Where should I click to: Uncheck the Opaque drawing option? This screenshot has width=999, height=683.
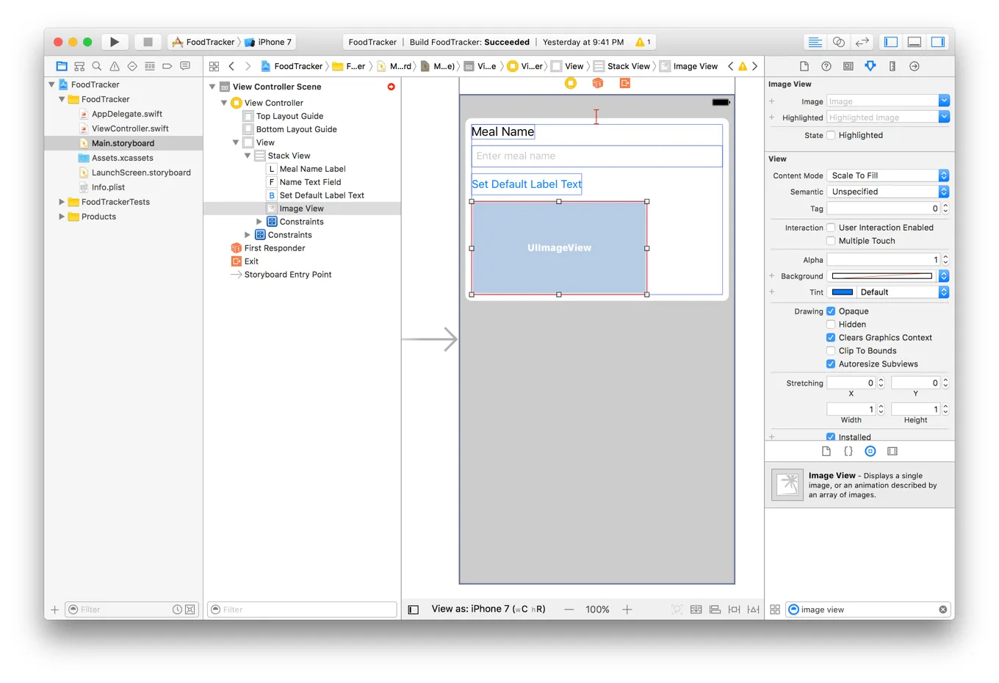831,311
